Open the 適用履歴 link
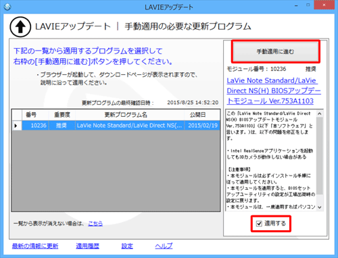Image resolution: width=338 pixels, height=258 pixels. tap(87, 246)
